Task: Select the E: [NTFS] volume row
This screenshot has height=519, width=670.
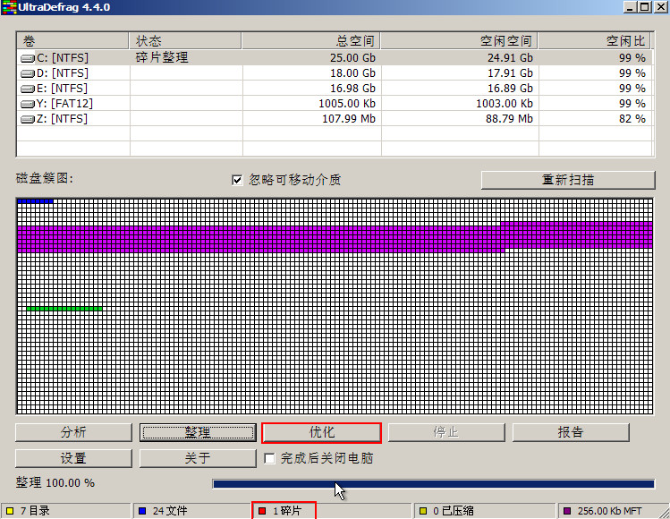Action: tap(335, 89)
